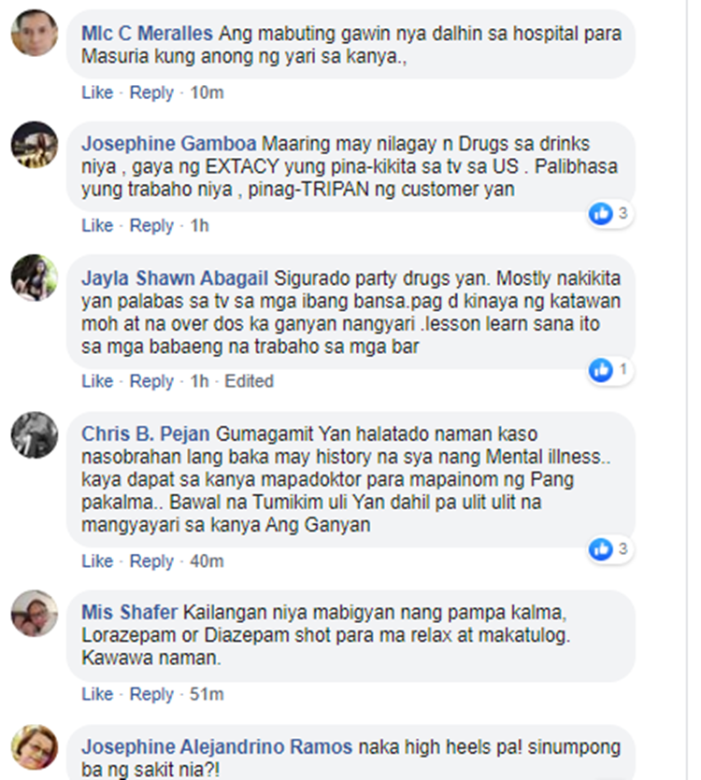
Task: Like Mis Shafer's comment
Action: click(x=97, y=694)
